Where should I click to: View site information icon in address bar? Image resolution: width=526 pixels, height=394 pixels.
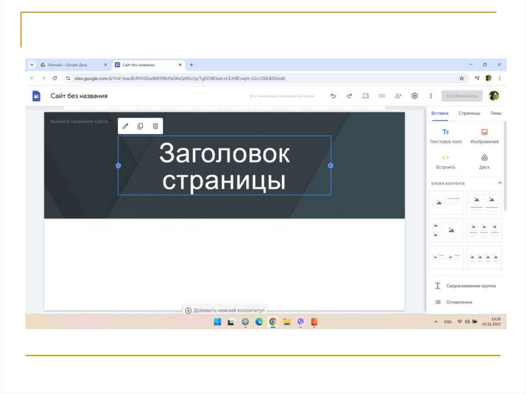point(68,78)
